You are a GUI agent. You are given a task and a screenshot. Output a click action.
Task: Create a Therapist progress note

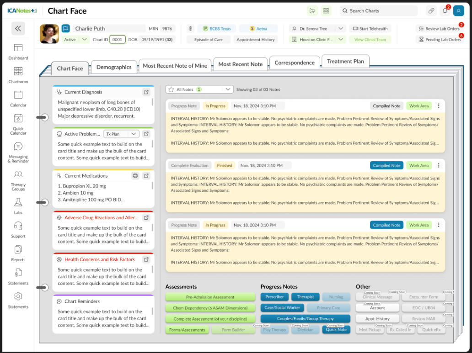[305, 297]
